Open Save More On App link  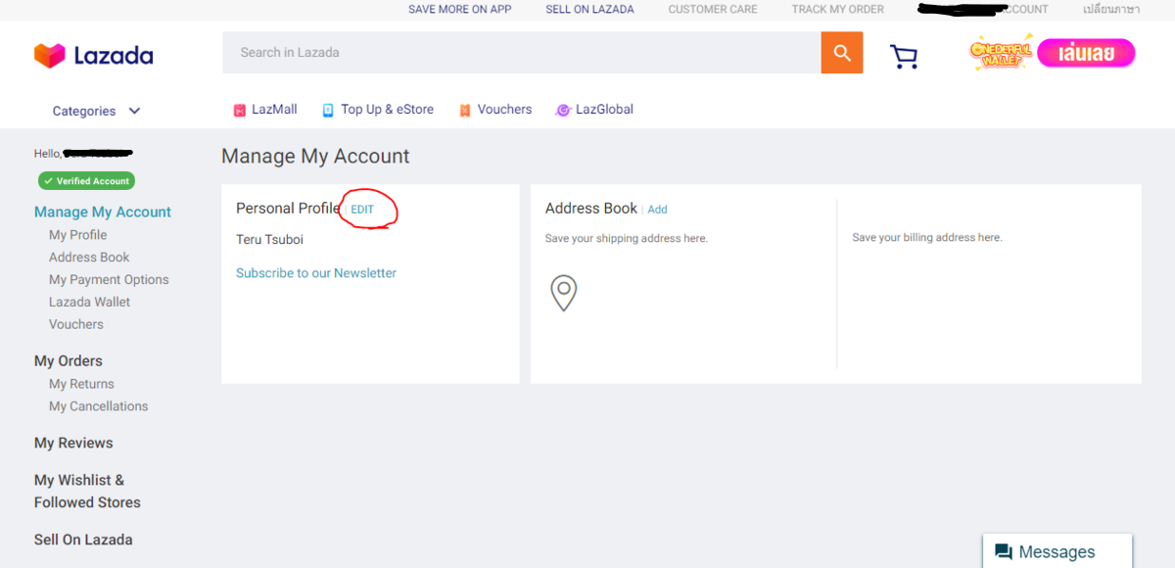[x=460, y=9]
